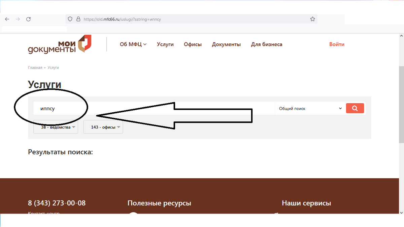404x227 pixels.
Task: Click the Войти link
Action: [x=337, y=44]
